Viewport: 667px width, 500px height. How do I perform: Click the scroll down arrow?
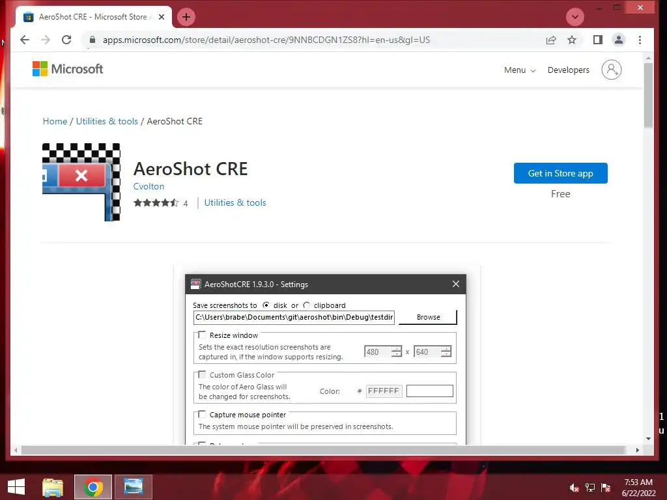(x=648, y=438)
